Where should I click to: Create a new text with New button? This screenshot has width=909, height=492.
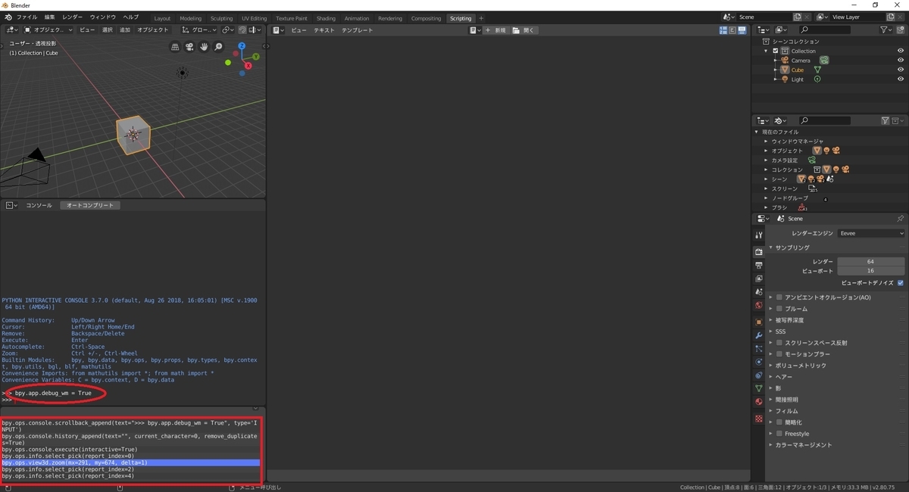click(496, 30)
